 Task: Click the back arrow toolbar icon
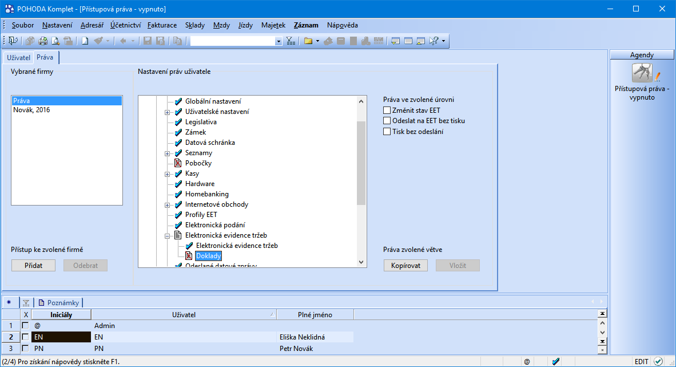(x=124, y=41)
